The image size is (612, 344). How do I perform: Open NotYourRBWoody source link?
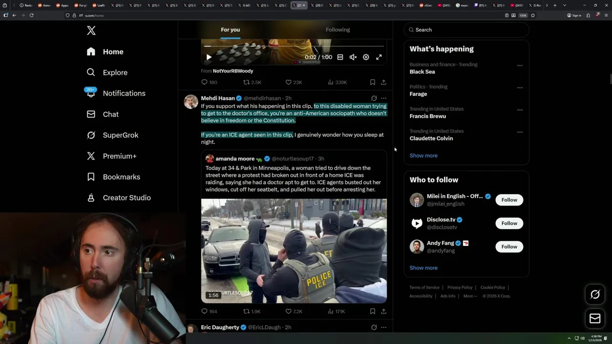(233, 71)
